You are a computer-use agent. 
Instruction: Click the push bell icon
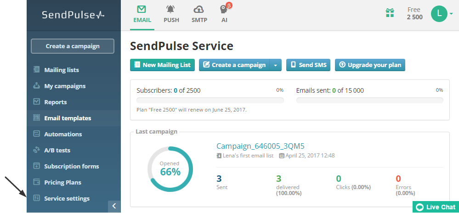click(170, 9)
